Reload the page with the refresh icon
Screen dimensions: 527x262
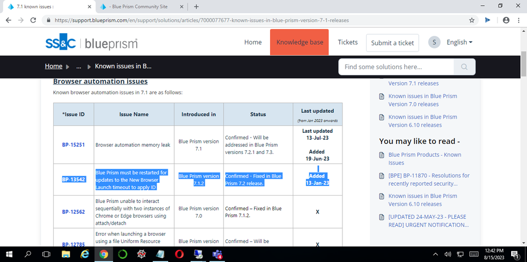tap(34, 20)
